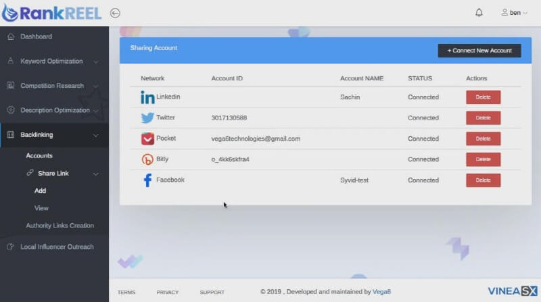The width and height of the screenshot is (541, 302).
Task: Delete the Twitter account
Action: 483,118
